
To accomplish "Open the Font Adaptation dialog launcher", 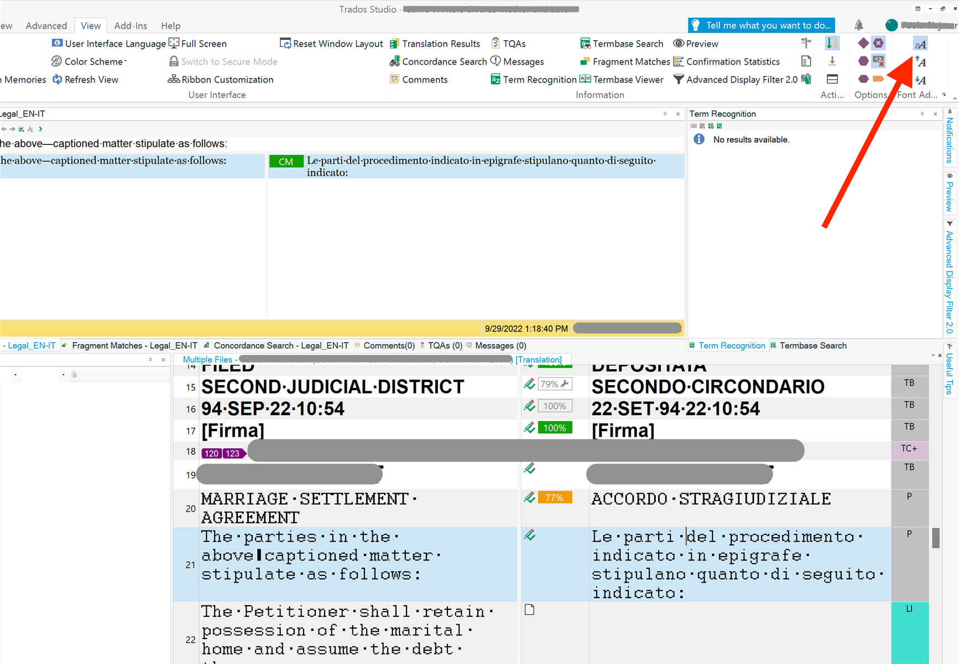I will point(944,95).
